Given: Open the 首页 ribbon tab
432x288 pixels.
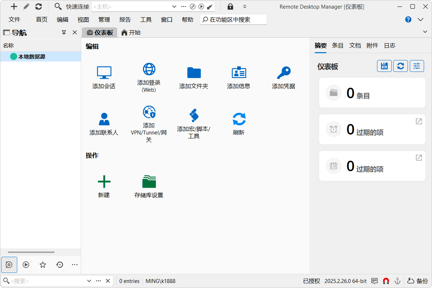Looking at the screenshot, I should click(42, 20).
